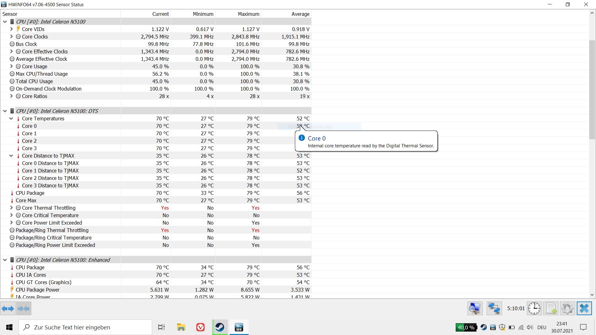596x335 pixels.
Task: Select the Max CPU/Thread Usage row
Action: pos(156,74)
